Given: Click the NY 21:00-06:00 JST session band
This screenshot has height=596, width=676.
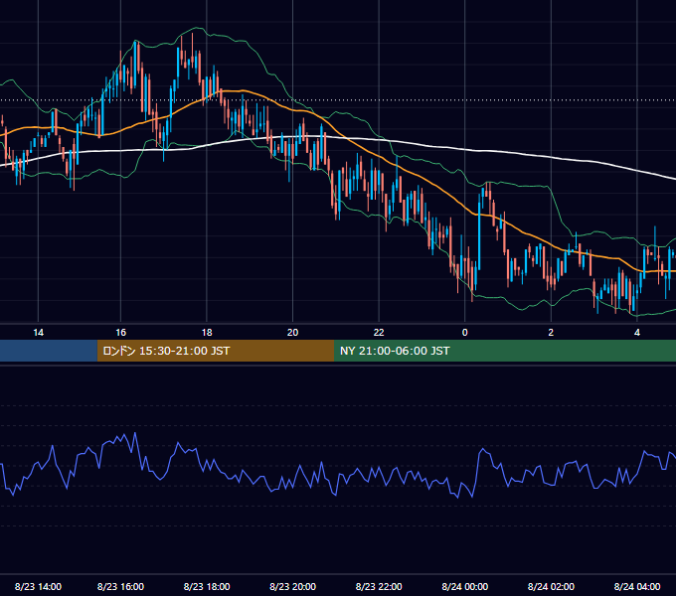Looking at the screenshot, I should (505, 351).
